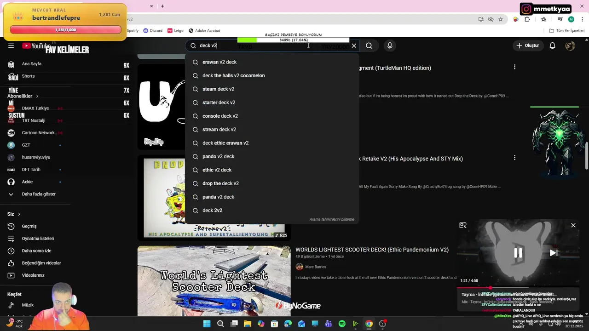The width and height of the screenshot is (589, 331).
Task: Skip to next video in miniplayer
Action: (x=554, y=253)
